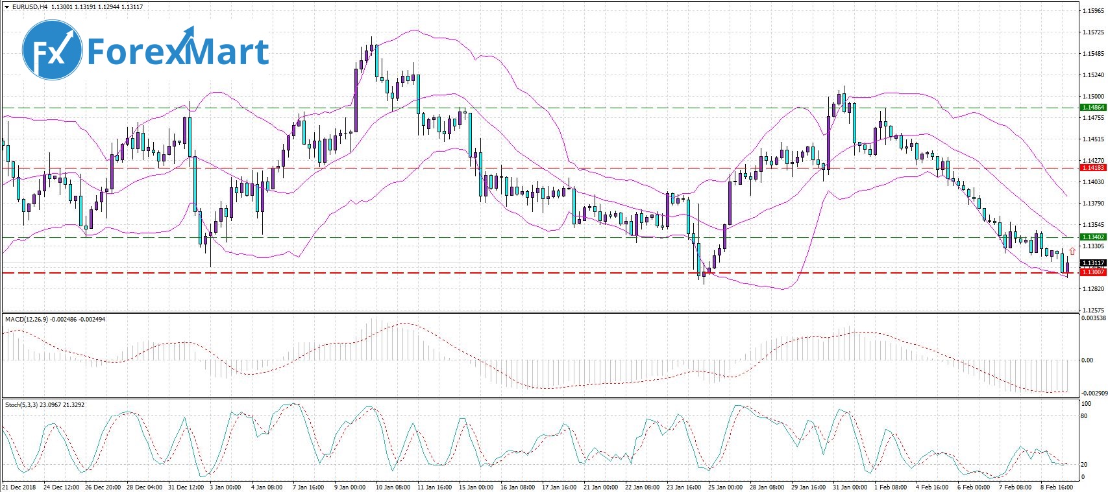Select the green 1.13402 price level label
This screenshot has width=1108, height=492.
tap(1092, 237)
